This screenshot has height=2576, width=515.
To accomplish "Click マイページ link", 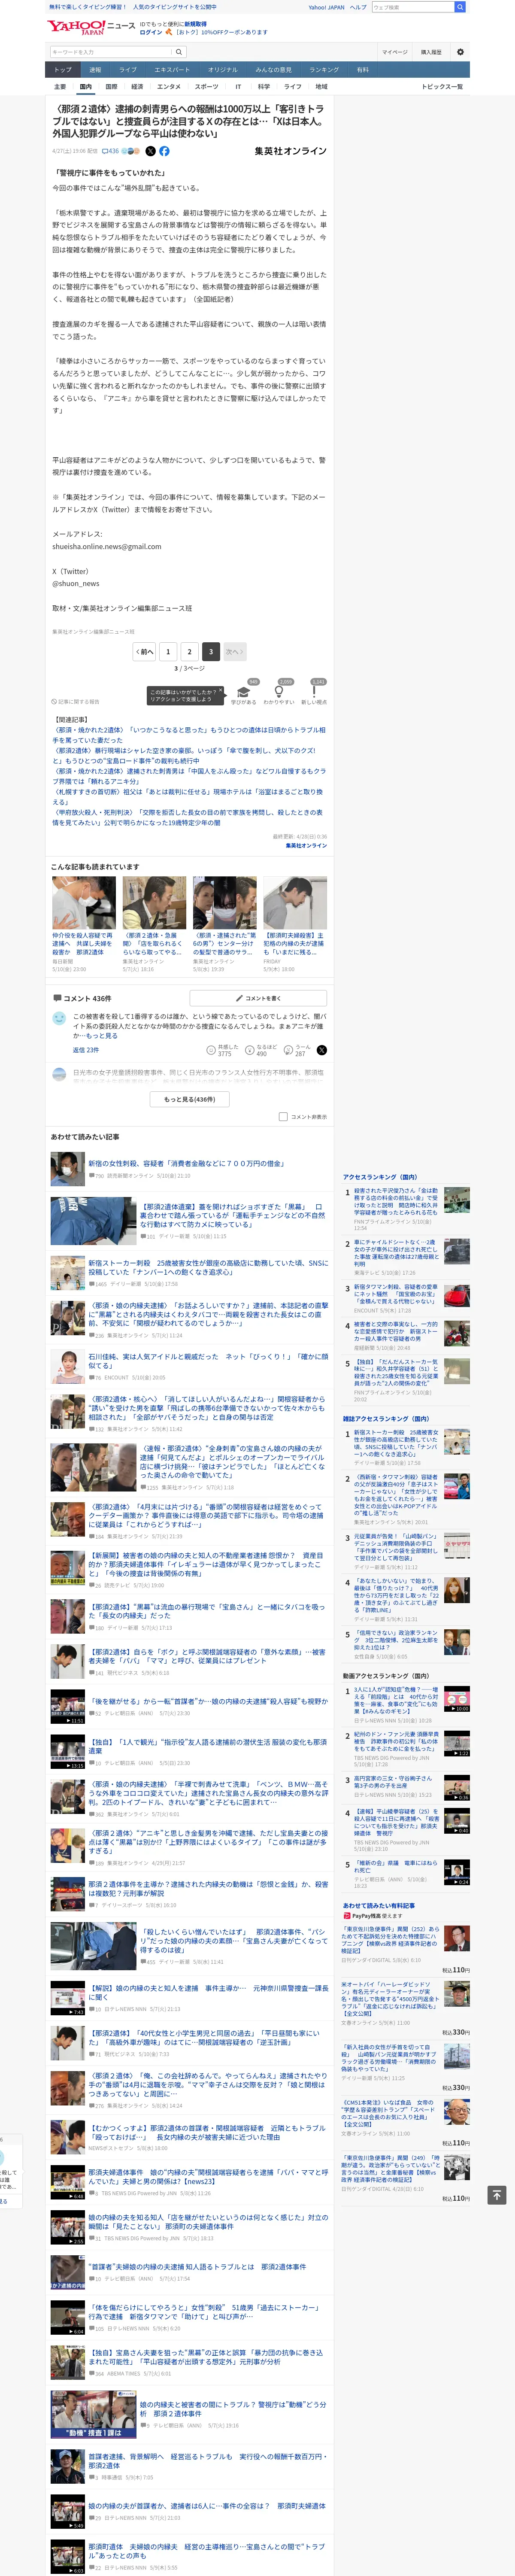I will 394,52.
